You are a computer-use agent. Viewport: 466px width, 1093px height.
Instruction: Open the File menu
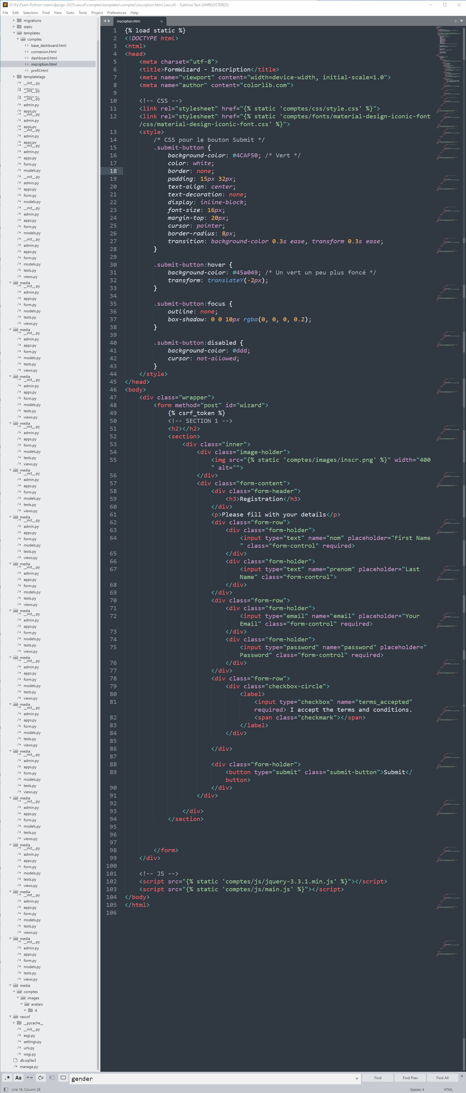click(x=6, y=13)
